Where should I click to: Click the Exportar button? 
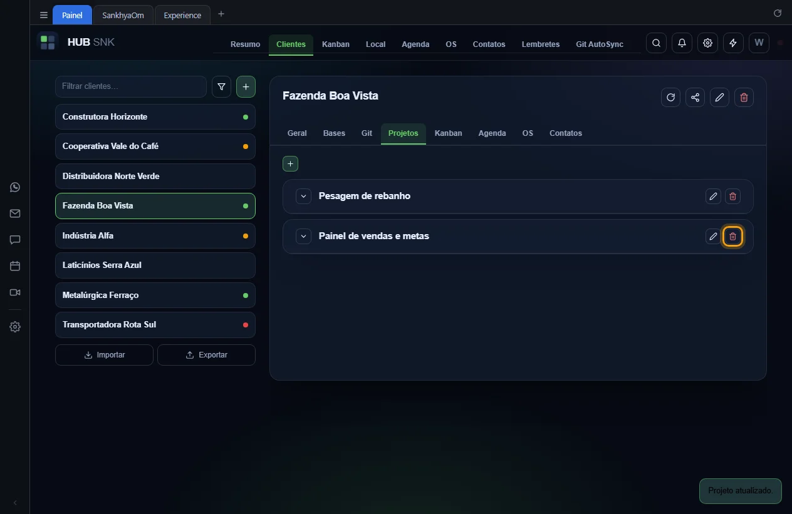[206, 355]
